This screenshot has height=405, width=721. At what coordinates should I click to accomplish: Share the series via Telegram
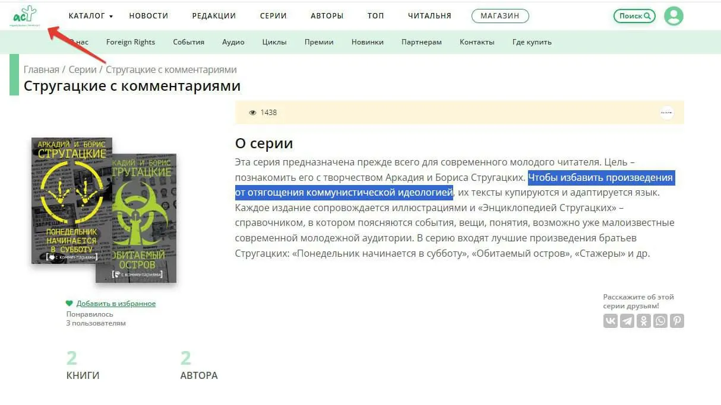627,320
